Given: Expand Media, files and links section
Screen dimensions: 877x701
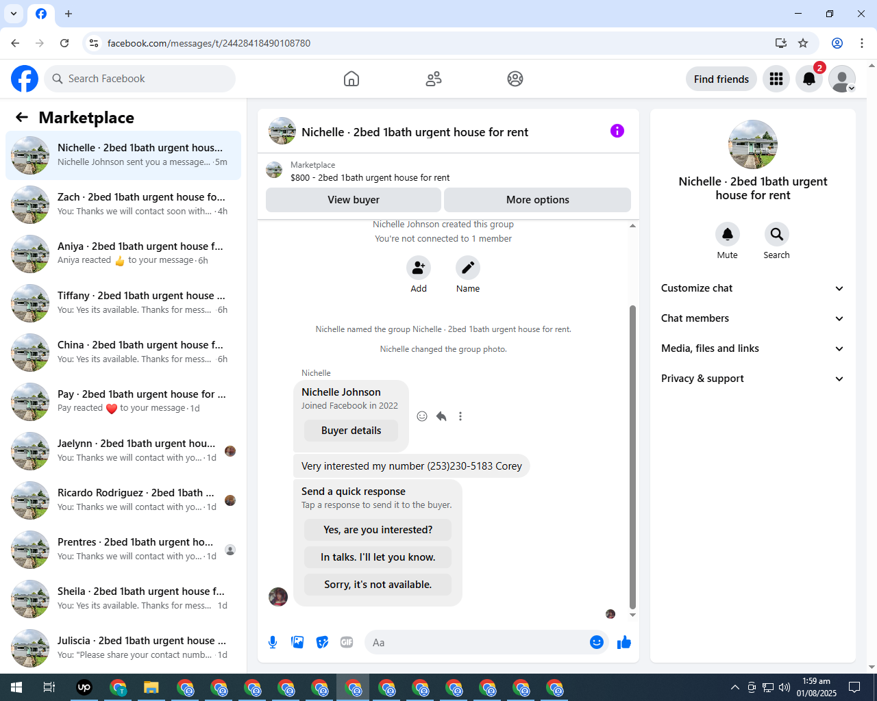Looking at the screenshot, I should point(753,348).
